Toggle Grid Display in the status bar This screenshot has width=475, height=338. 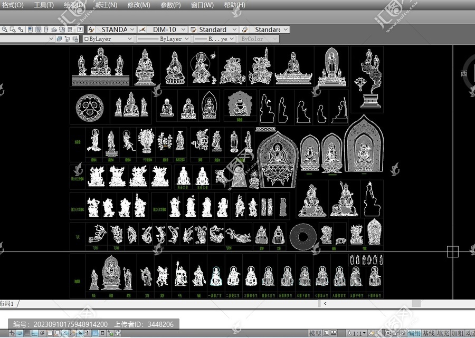[27, 333]
